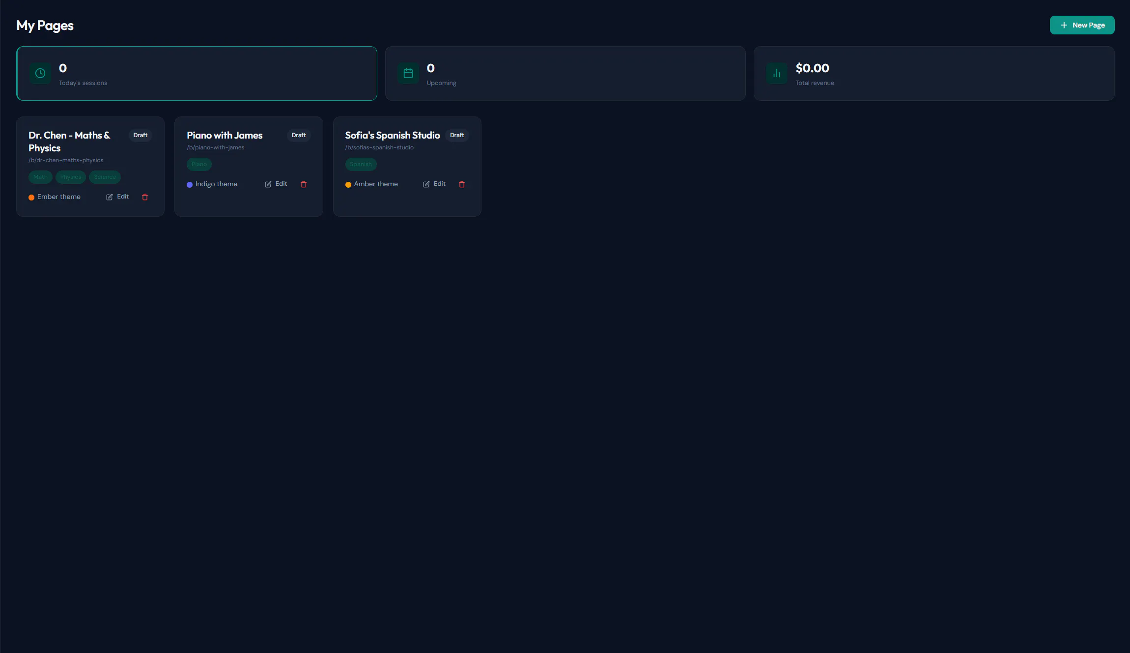Open the Dr. Chen - Maths & Physics page title
Screen dimensions: 1130x653
(70, 142)
